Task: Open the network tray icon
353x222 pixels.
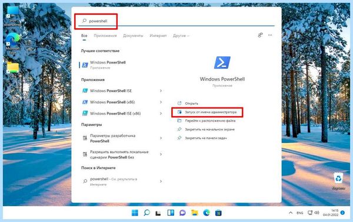Action: point(310,213)
